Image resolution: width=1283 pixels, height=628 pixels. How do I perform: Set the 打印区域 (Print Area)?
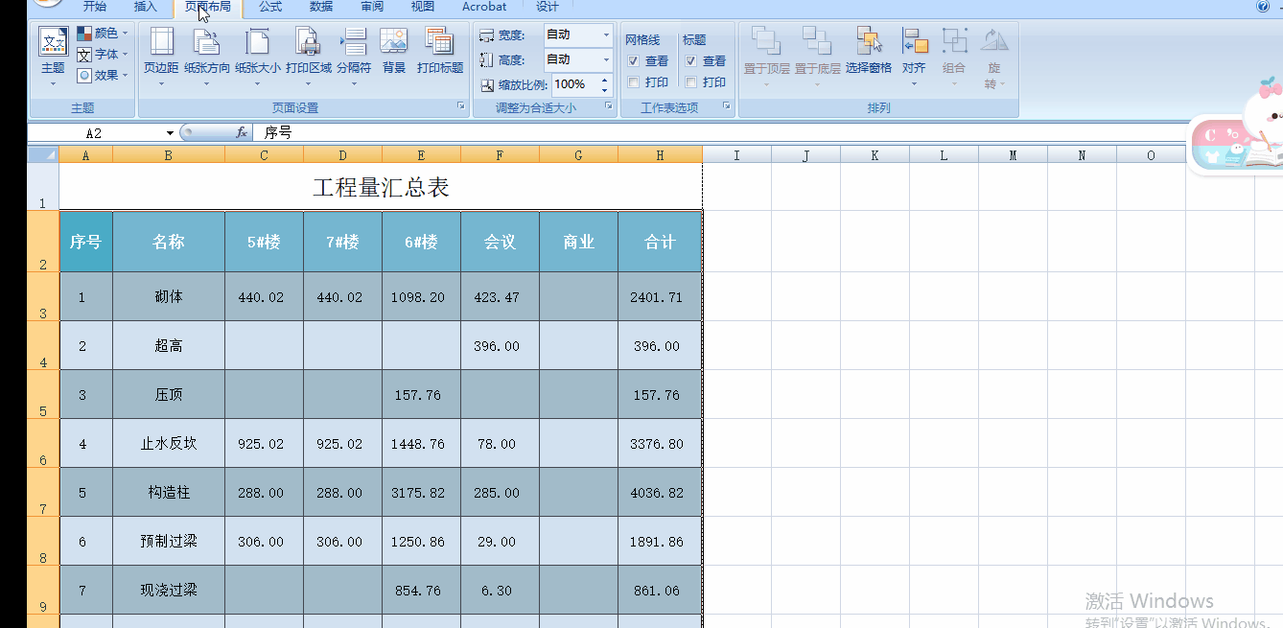[x=307, y=53]
